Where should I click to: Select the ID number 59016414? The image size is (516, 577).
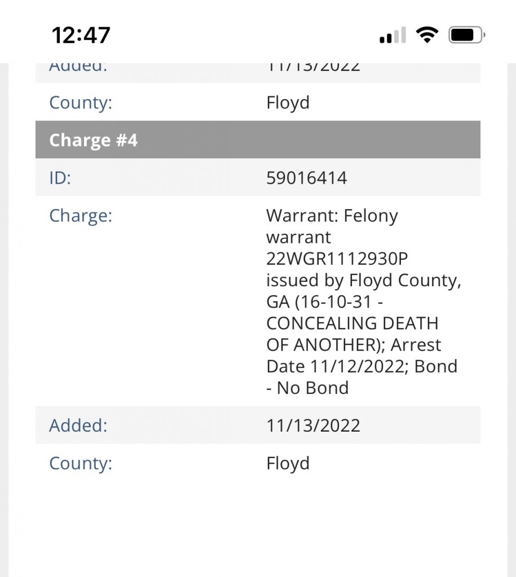306,178
